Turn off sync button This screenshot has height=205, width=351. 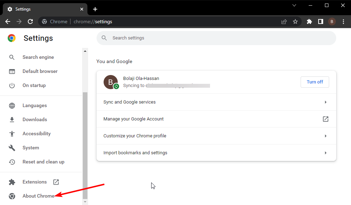[x=315, y=82]
